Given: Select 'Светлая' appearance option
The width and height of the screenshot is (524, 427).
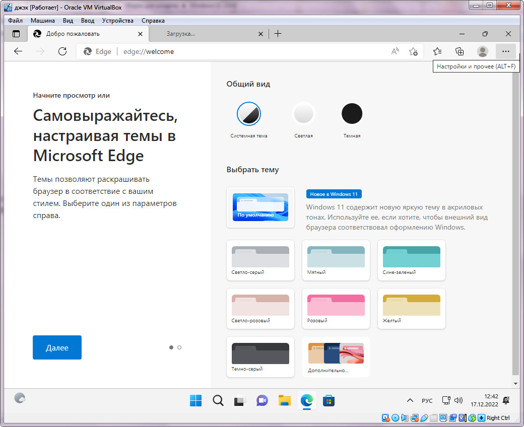Looking at the screenshot, I should 303,114.
